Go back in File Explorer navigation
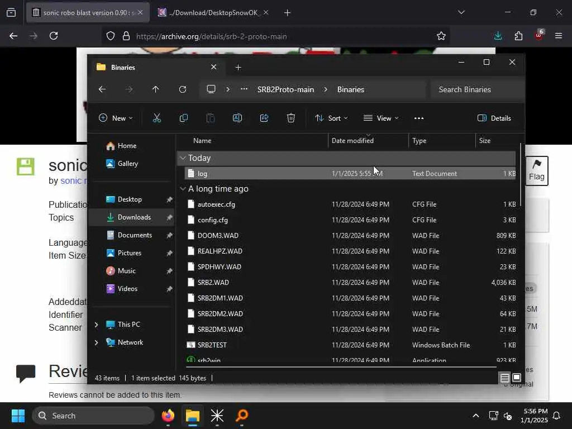 tap(102, 89)
